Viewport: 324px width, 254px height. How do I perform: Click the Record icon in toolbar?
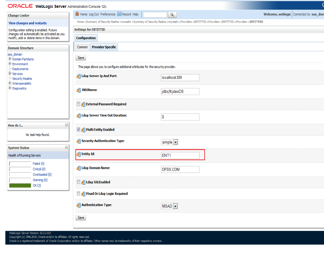(119, 14)
